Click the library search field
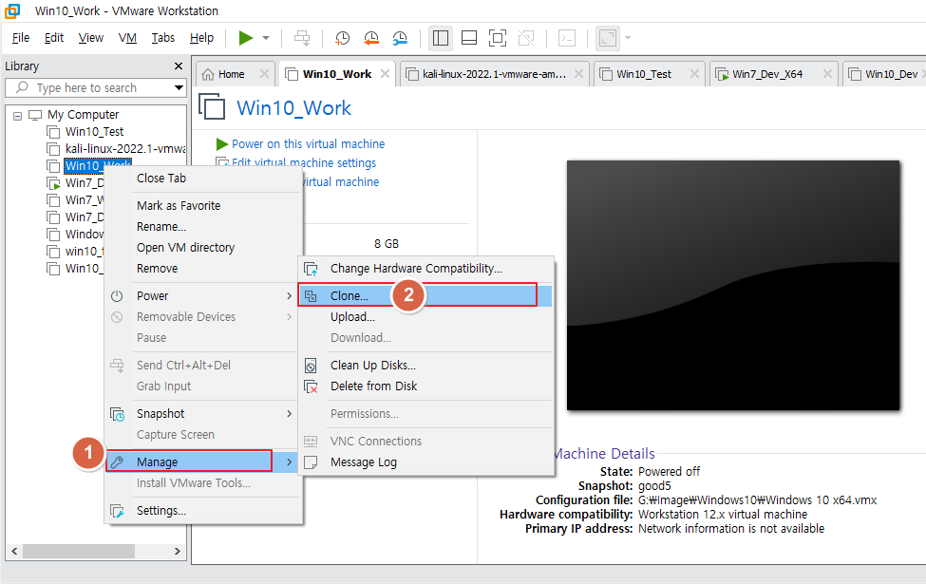 tap(94, 88)
